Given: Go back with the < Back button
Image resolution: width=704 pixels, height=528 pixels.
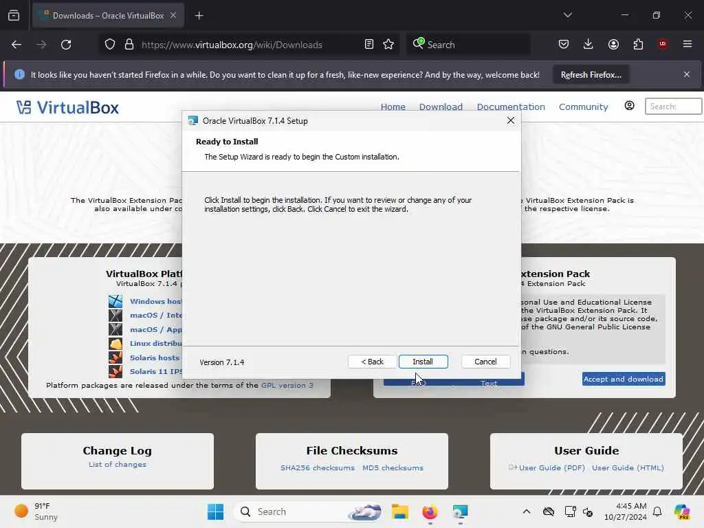Looking at the screenshot, I should pyautogui.click(x=372, y=362).
